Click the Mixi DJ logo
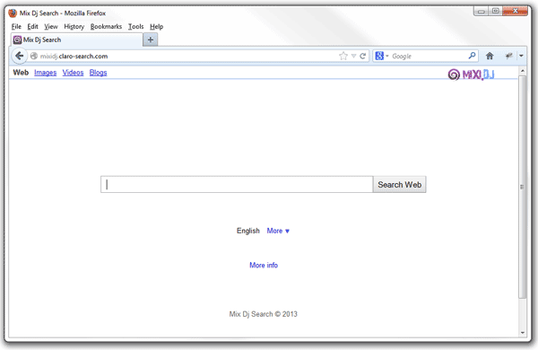538x350 pixels. [x=471, y=74]
